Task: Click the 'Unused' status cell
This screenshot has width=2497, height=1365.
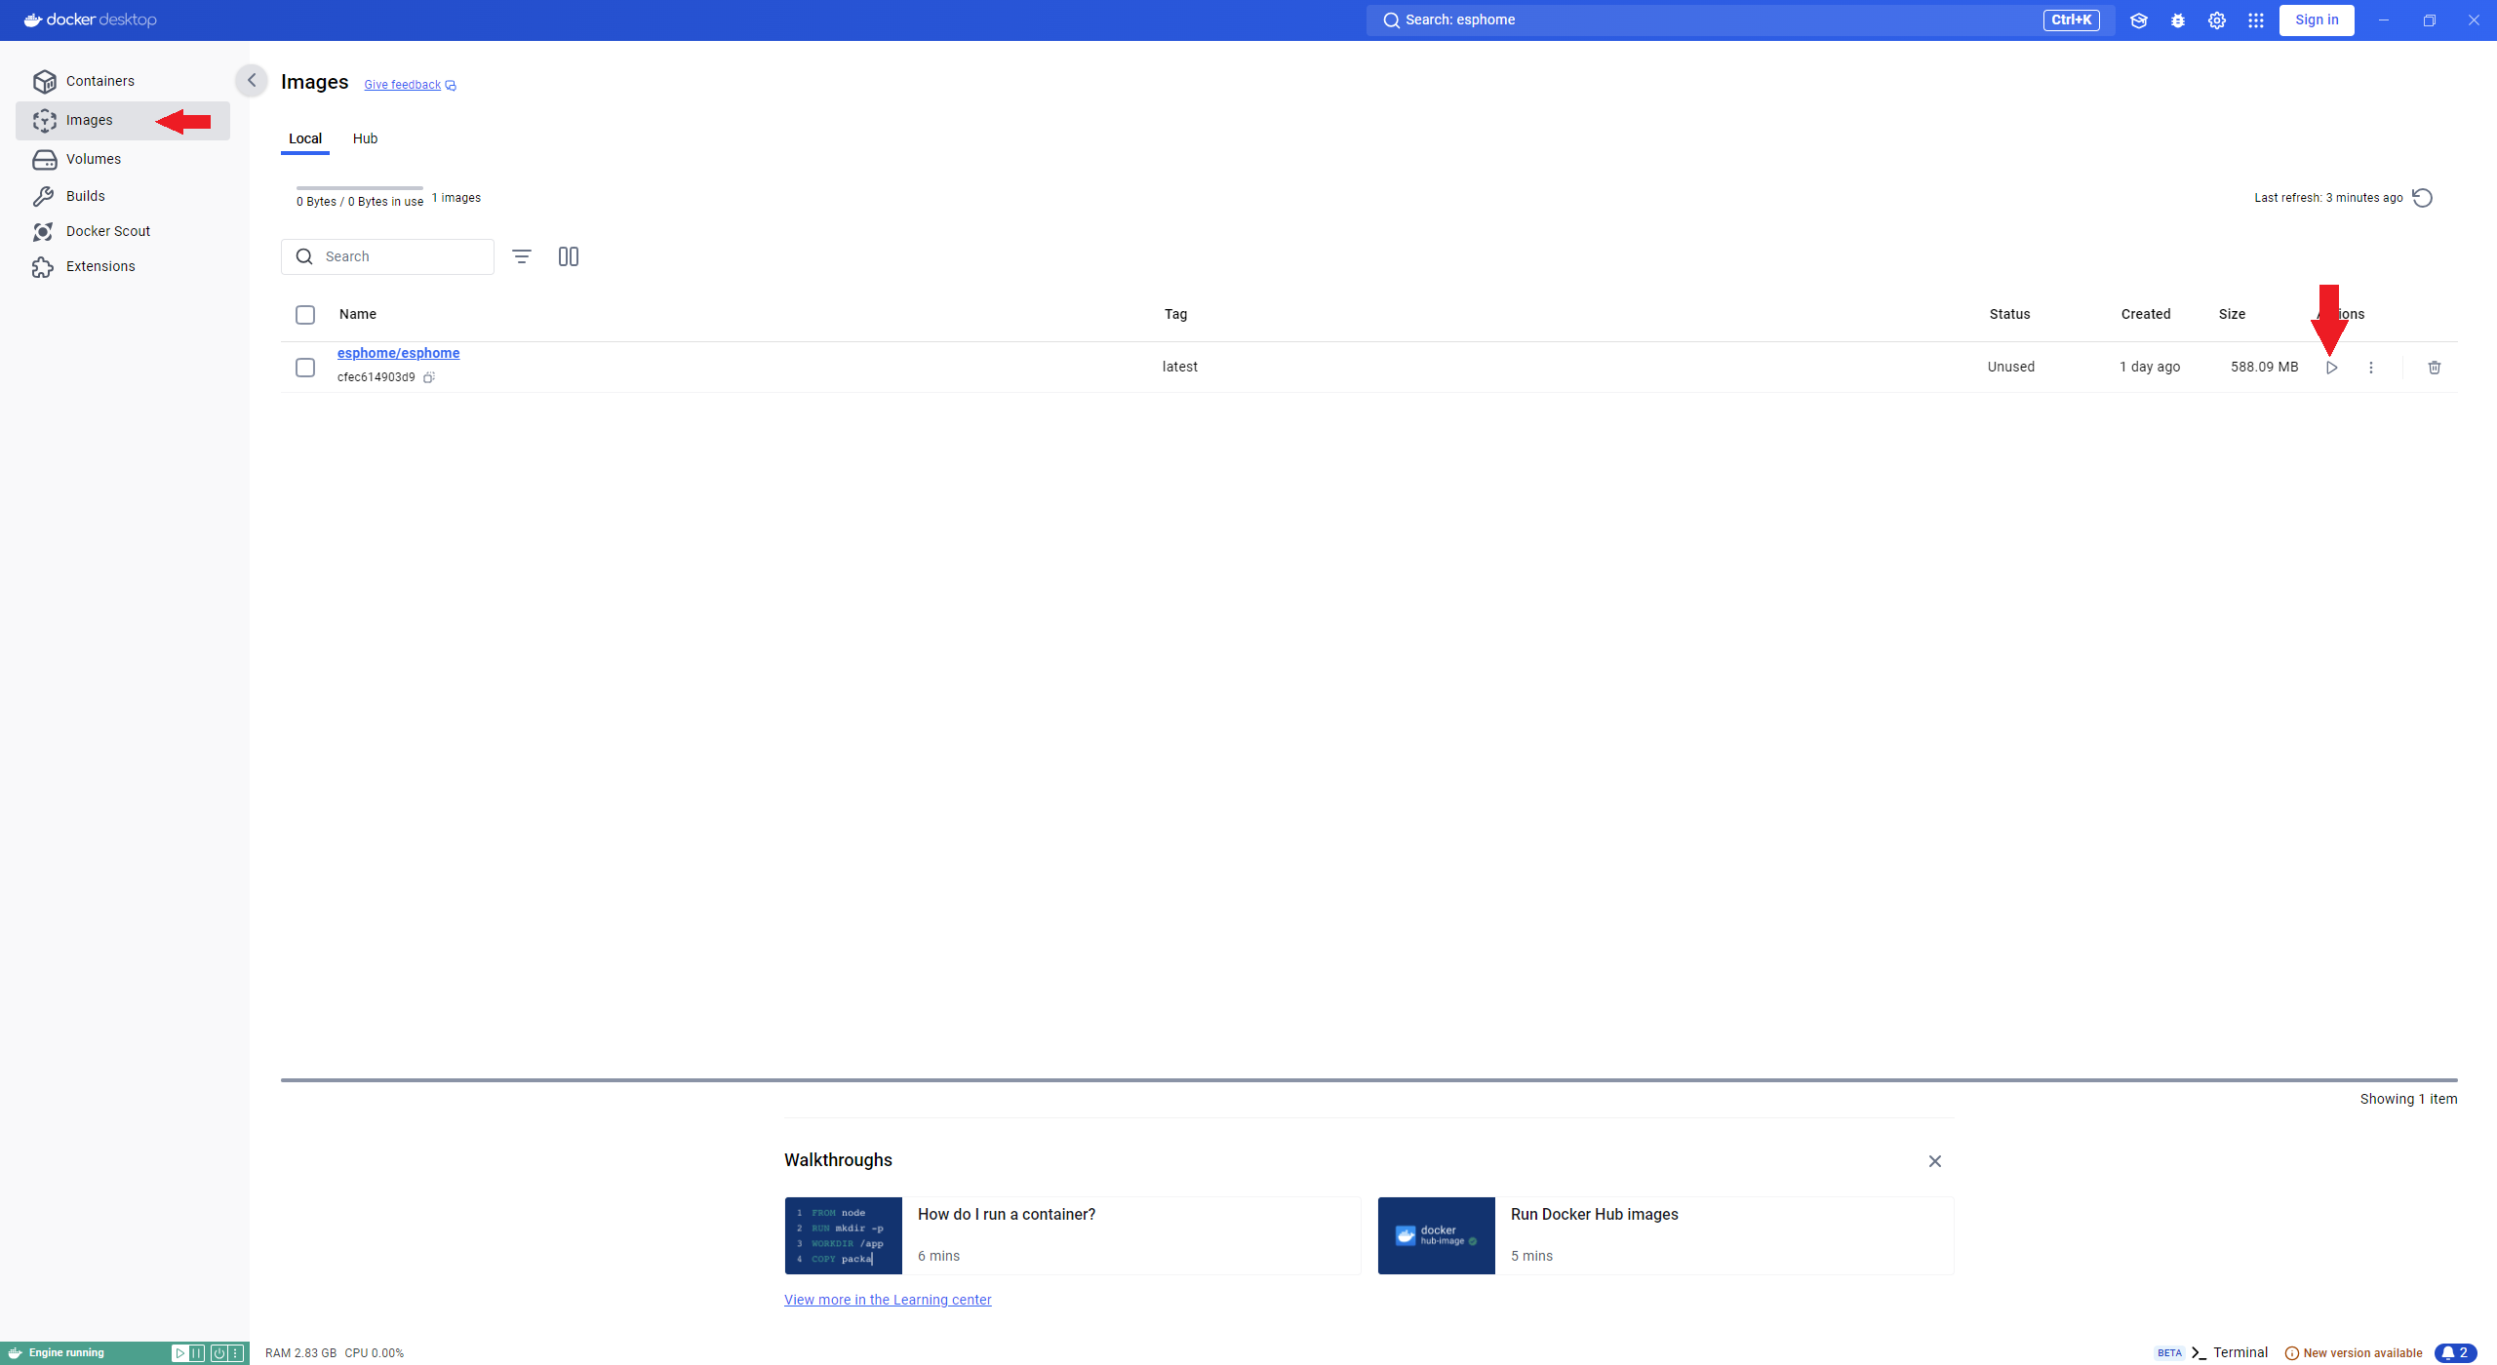Action: point(2011,367)
